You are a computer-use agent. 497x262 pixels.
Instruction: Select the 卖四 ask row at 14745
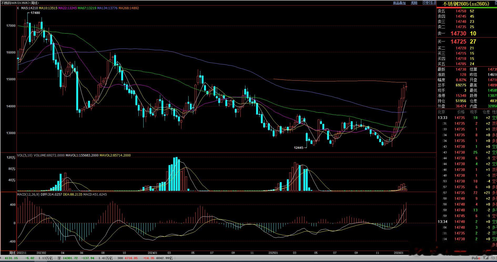(x=467, y=16)
